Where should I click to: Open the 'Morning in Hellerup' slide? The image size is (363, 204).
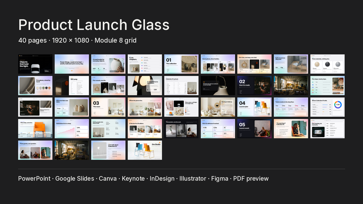point(218,107)
